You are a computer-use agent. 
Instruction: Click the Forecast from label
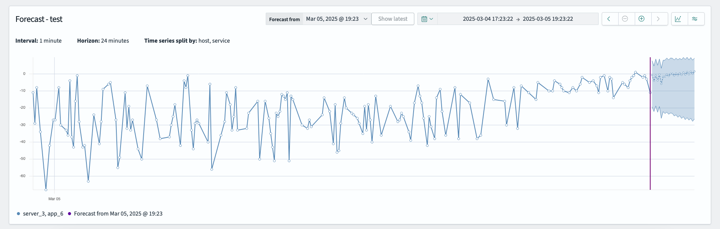(284, 19)
